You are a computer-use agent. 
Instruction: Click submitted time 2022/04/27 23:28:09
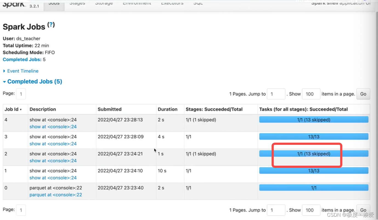120,137
